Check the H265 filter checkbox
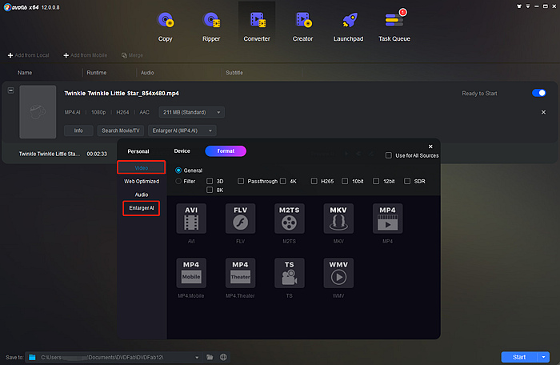Viewport: 560px width, 365px height. coord(314,181)
